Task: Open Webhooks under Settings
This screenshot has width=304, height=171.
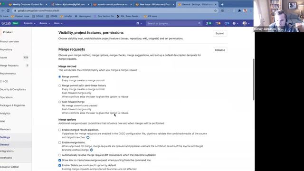Action: click(6, 158)
